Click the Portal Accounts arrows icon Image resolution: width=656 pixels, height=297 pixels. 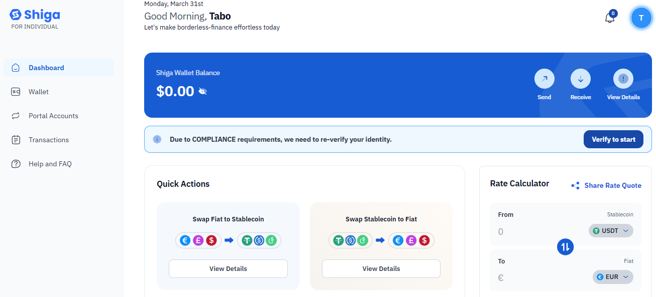[16, 116]
